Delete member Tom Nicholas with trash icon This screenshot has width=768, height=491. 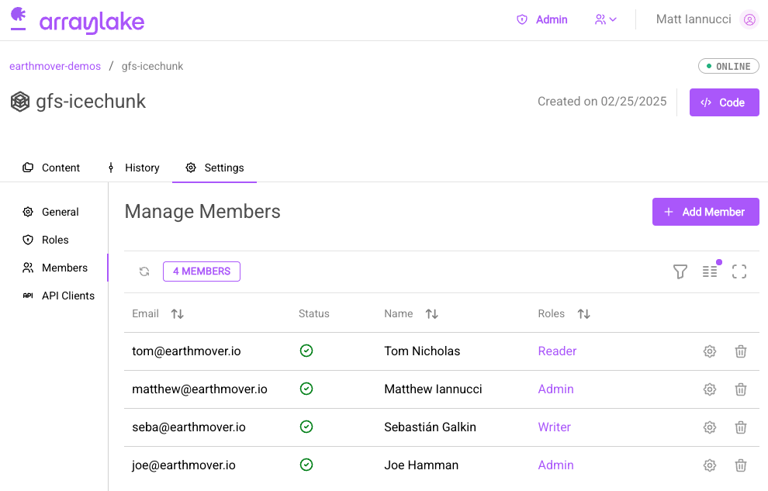[x=741, y=351]
